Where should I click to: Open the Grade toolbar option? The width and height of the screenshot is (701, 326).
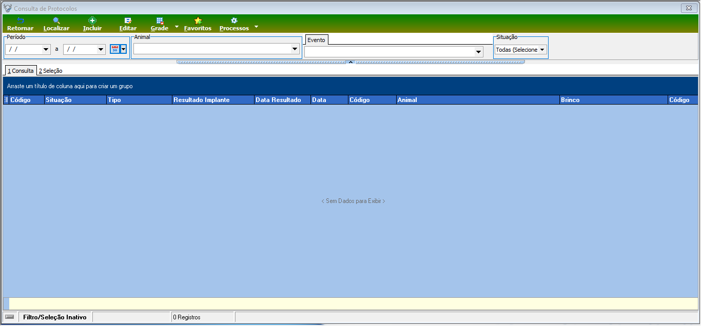[x=160, y=24]
